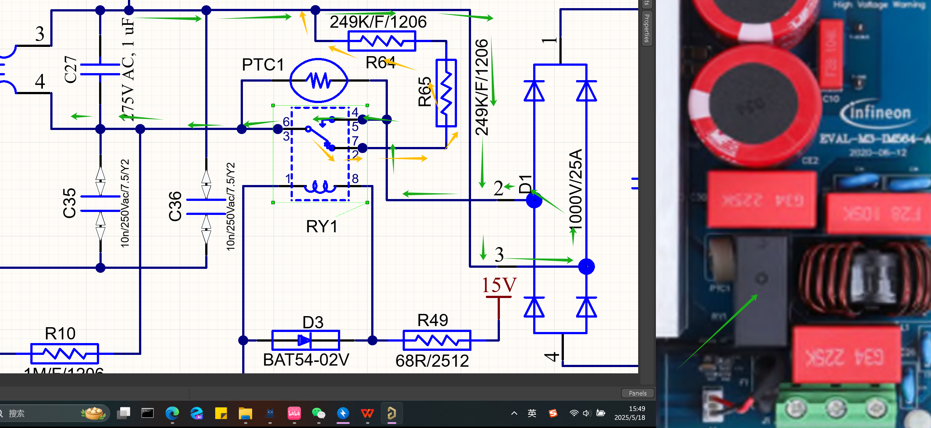Open the volume control in the tray
The height and width of the screenshot is (428, 931).
[586, 413]
